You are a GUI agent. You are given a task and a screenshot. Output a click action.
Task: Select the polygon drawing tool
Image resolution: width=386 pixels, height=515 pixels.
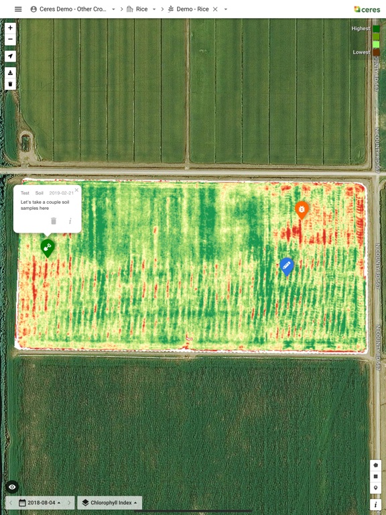pyautogui.click(x=376, y=465)
